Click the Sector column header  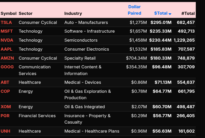(26, 13)
